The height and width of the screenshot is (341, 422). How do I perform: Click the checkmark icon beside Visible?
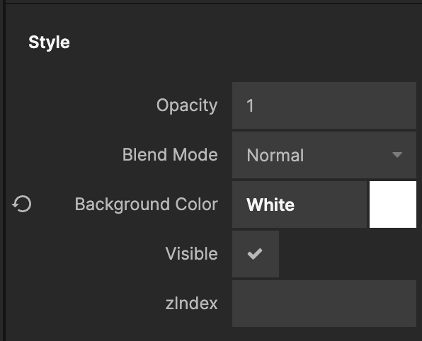tap(255, 254)
